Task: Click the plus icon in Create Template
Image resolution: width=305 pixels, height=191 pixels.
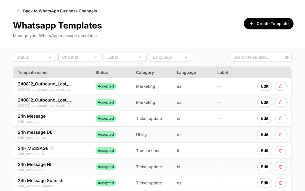Action: [x=252, y=23]
